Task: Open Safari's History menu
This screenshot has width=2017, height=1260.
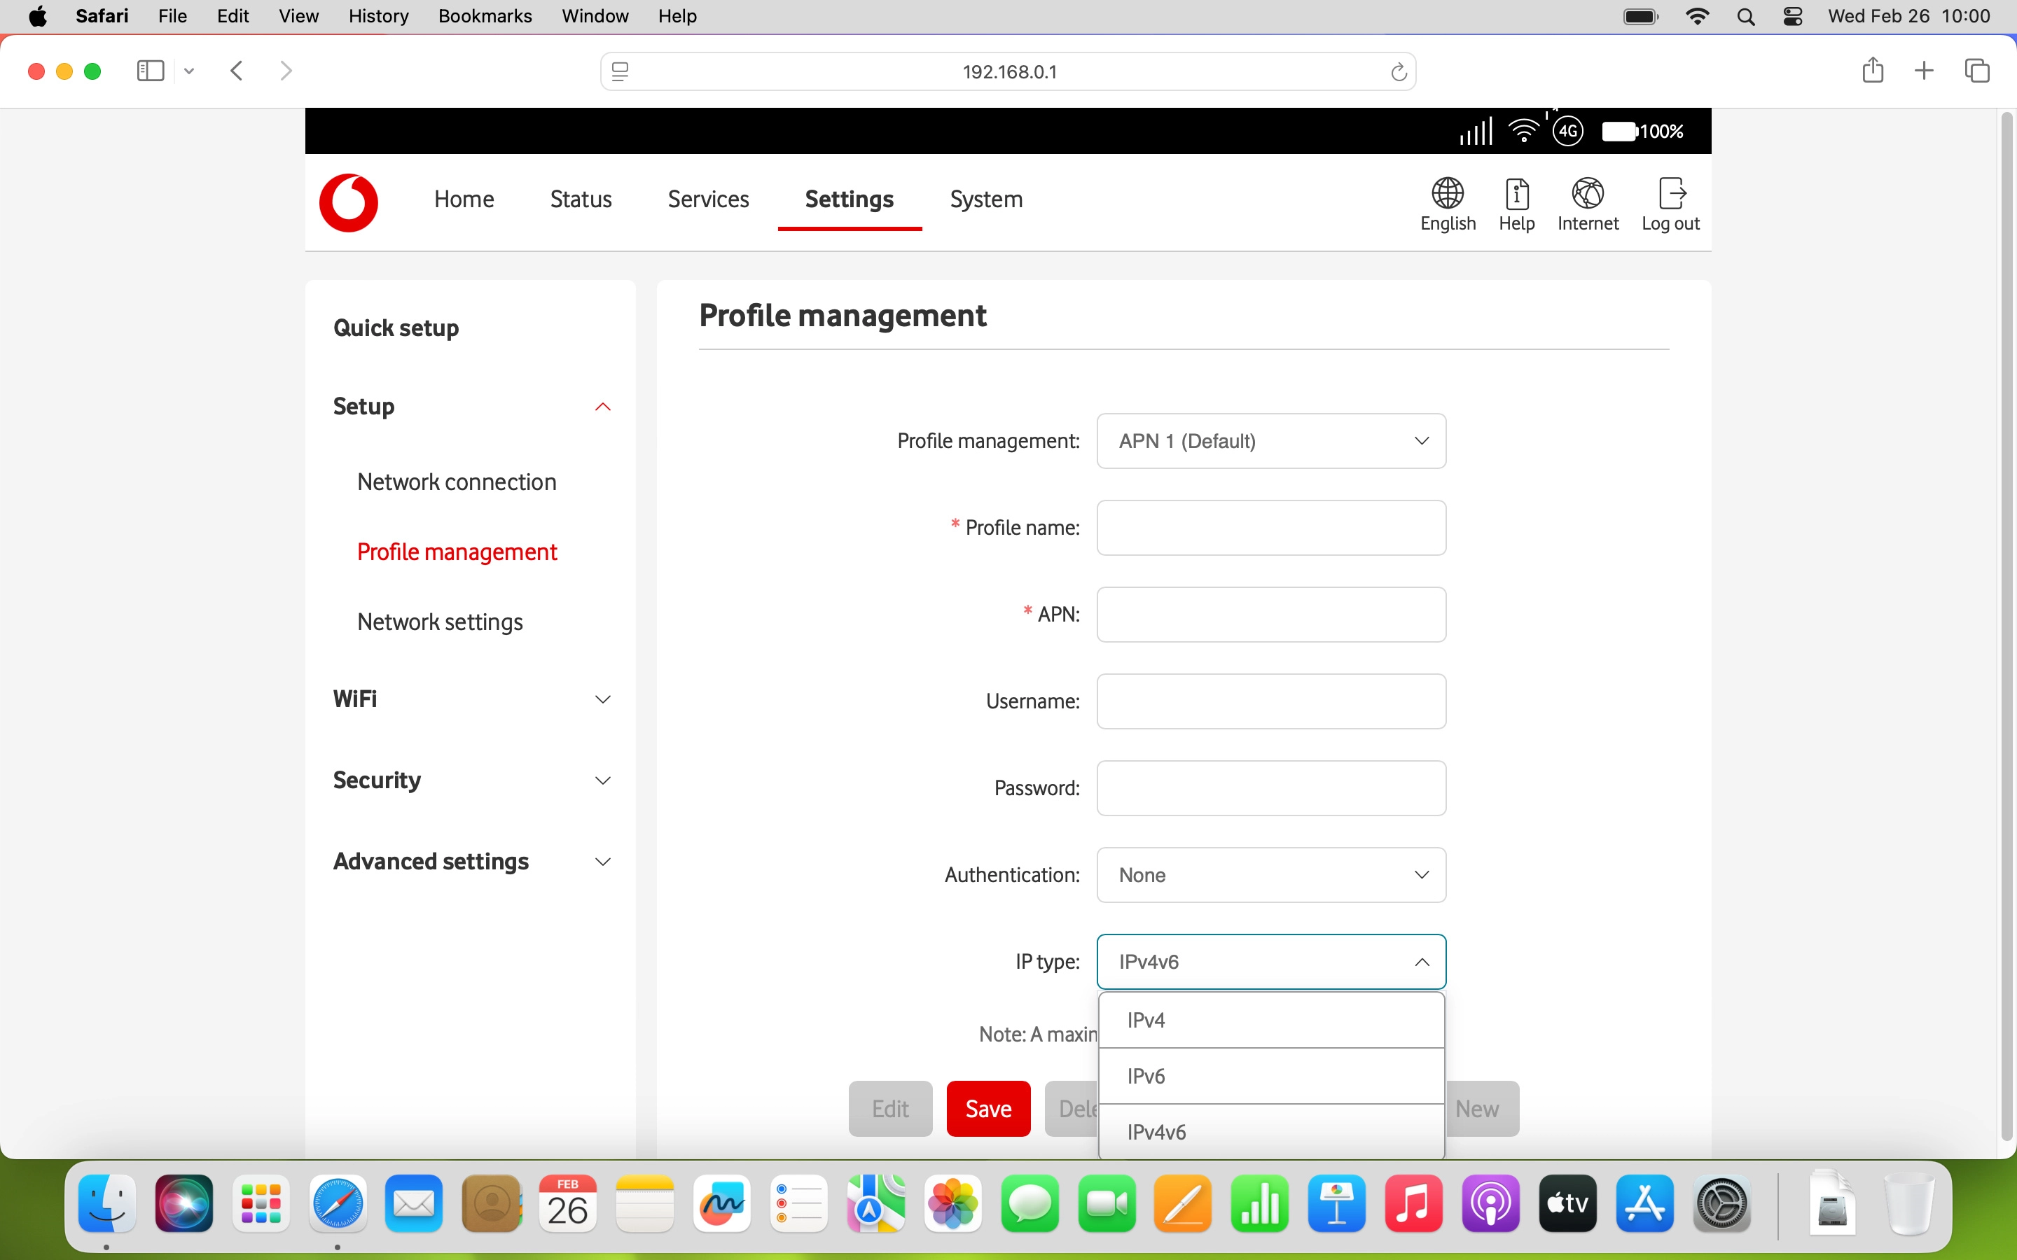Action: [x=377, y=16]
